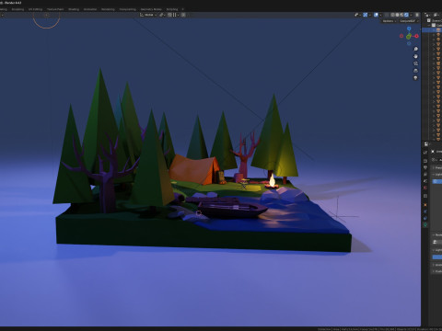The height and width of the screenshot is (331, 442).
Task: Add a new workspace with plus button
Action: coord(183,9)
